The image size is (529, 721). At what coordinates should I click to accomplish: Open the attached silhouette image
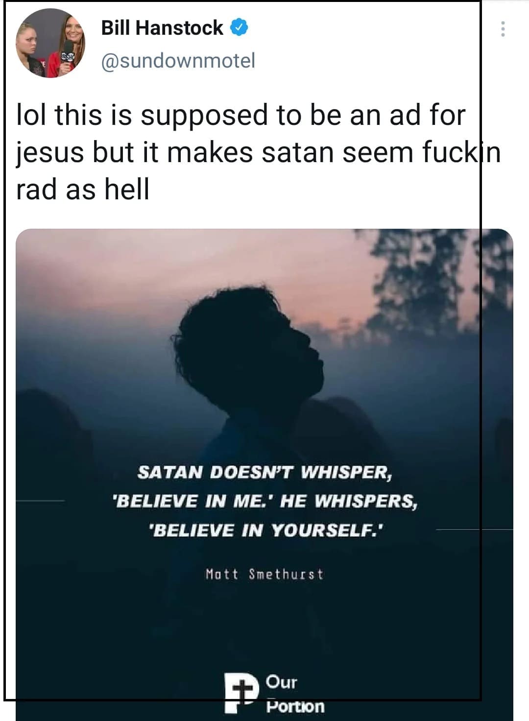pos(264,475)
